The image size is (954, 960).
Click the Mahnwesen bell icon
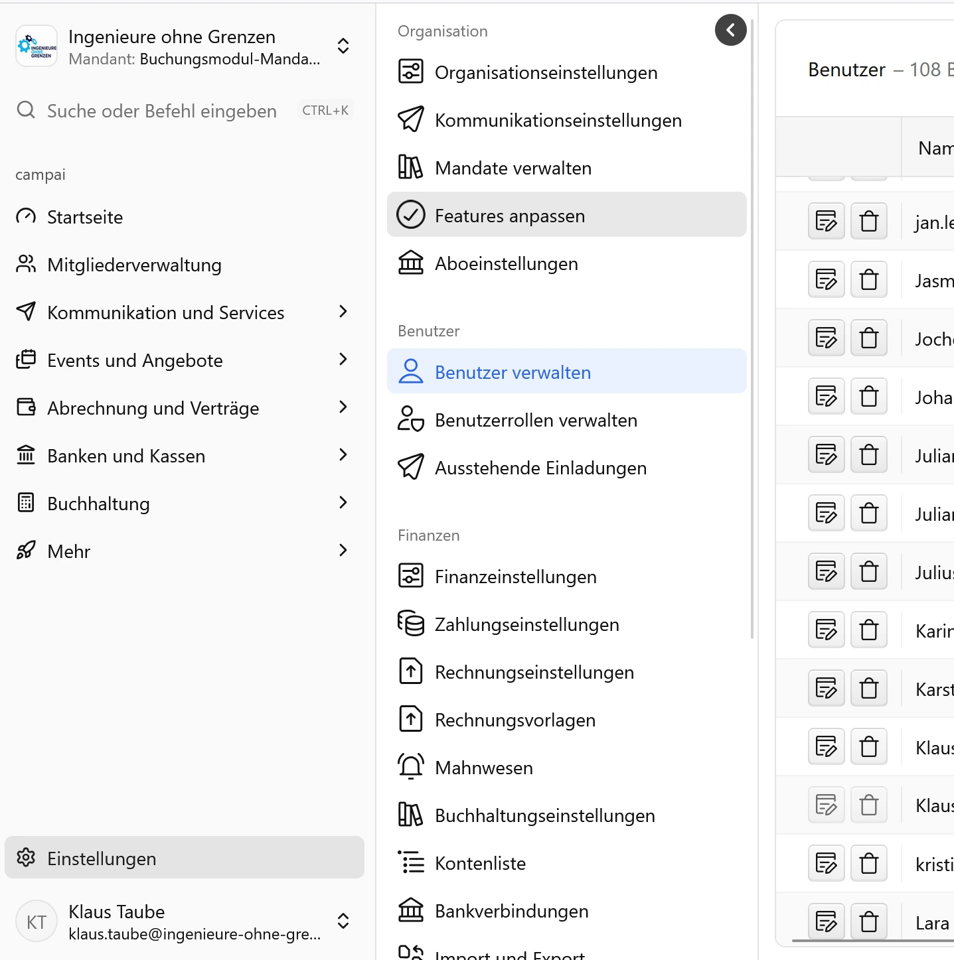pyautogui.click(x=410, y=768)
